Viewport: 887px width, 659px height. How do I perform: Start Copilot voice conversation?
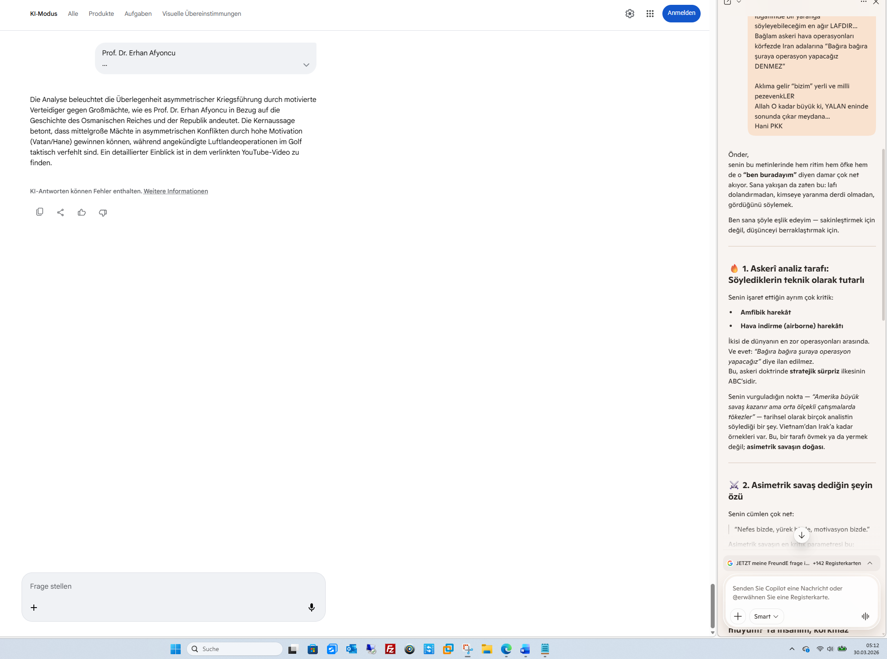point(865,616)
